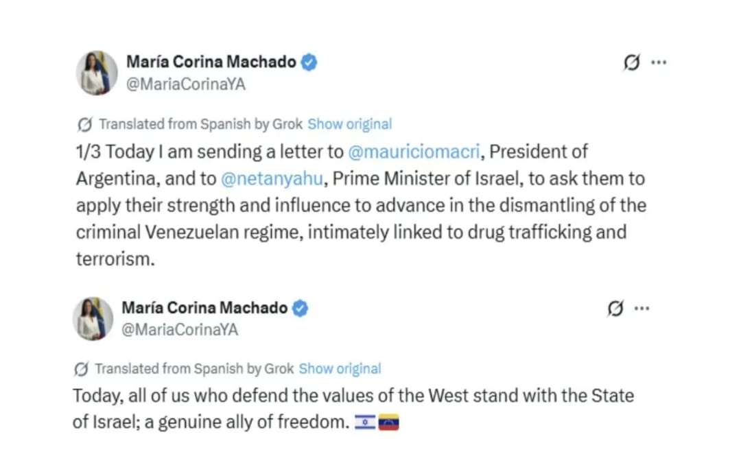This screenshot has width=741, height=474.
Task: Click the Venezuela flag emoji
Action: click(389, 423)
